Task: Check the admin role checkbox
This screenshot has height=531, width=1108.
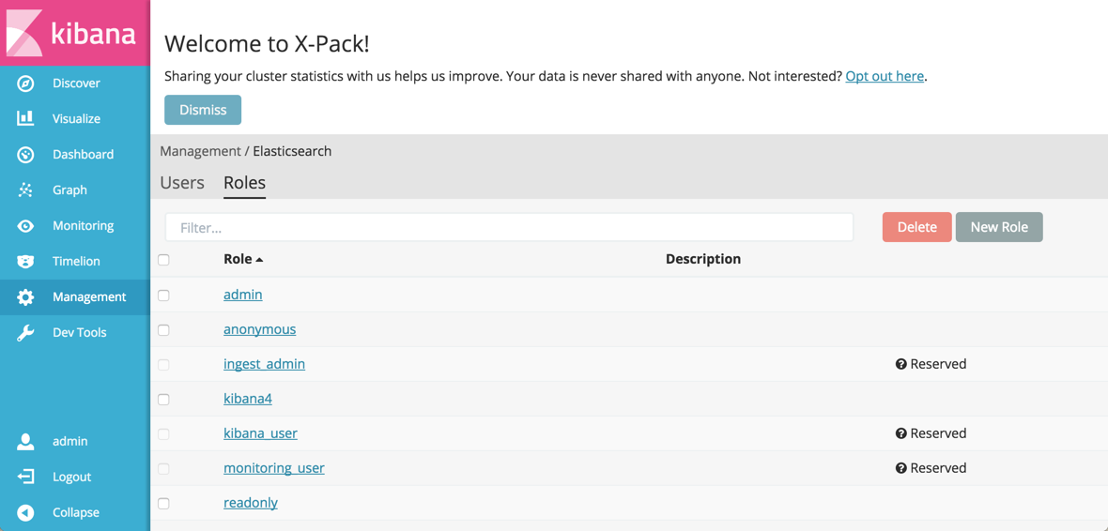Action: (x=163, y=296)
